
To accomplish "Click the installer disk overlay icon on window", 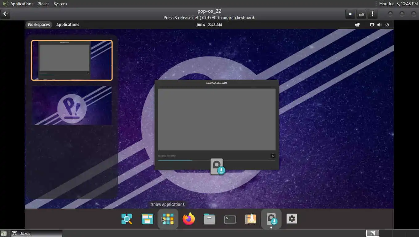I will 217,167.
